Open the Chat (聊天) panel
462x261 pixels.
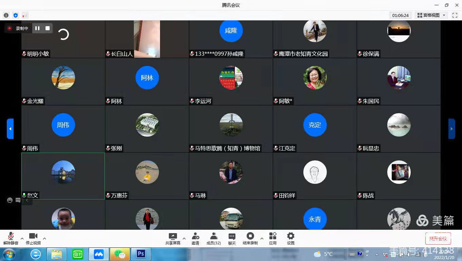tap(232, 238)
